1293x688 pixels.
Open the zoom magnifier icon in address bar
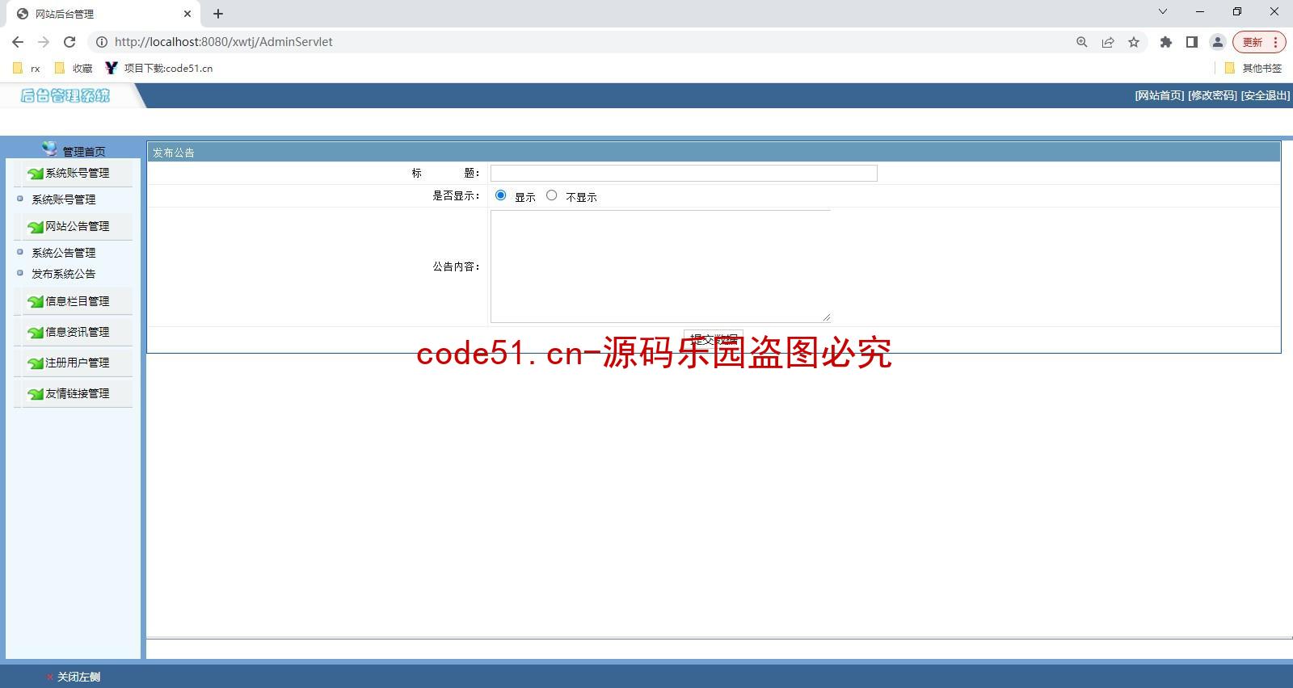pyautogui.click(x=1082, y=42)
